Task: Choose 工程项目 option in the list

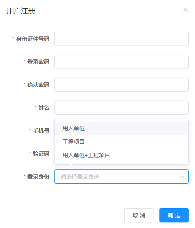Action: point(121,142)
